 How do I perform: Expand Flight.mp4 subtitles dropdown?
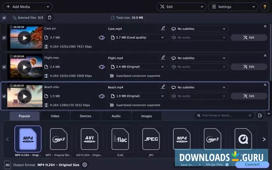198,58
